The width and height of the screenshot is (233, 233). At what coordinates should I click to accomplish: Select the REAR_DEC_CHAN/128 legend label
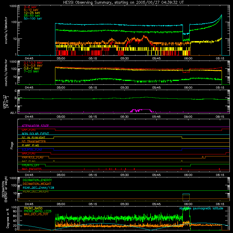(38, 188)
